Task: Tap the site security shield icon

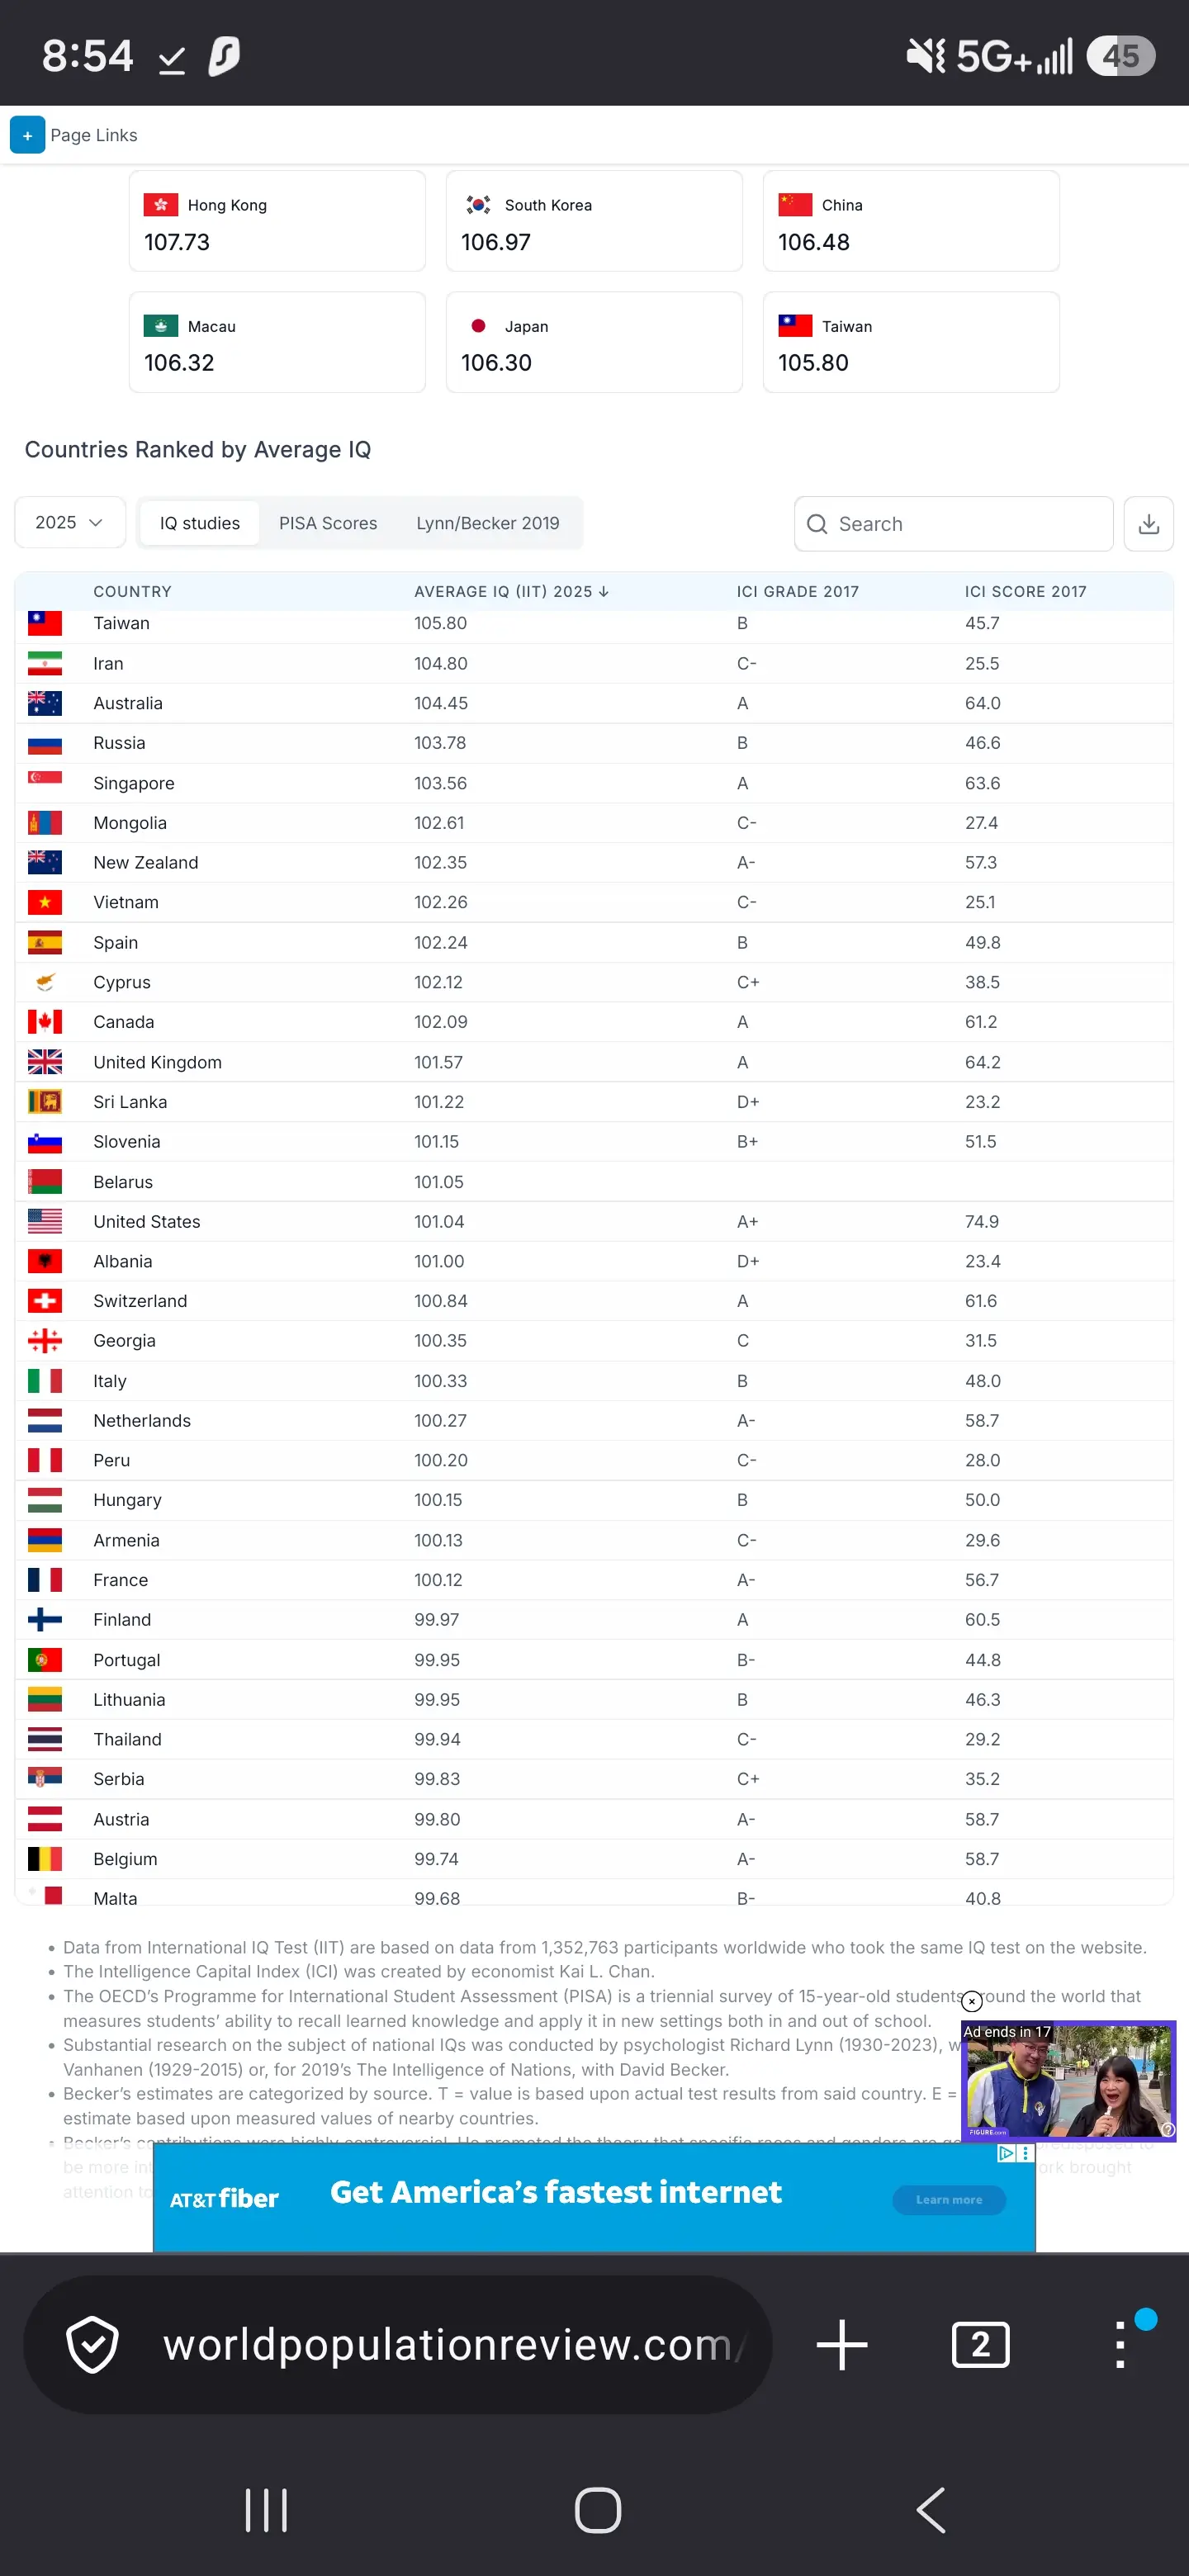Action: pos(92,2345)
